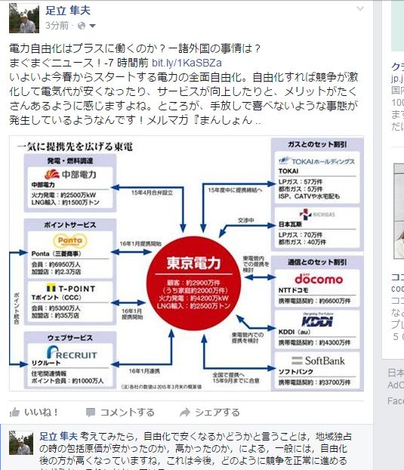This screenshot has height=470, width=404.
Task: Click the comment speech bubble icon
Action: pos(90,413)
